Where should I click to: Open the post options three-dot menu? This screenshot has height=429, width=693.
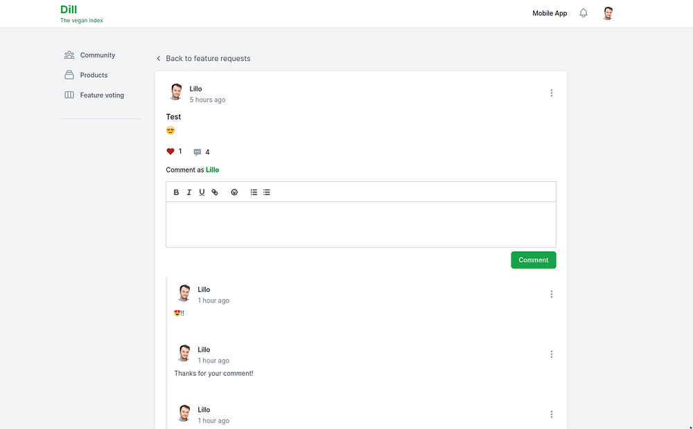tap(552, 93)
